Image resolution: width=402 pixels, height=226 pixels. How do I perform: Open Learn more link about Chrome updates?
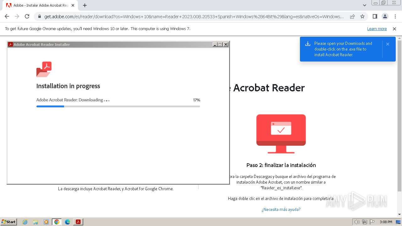pyautogui.click(x=377, y=29)
